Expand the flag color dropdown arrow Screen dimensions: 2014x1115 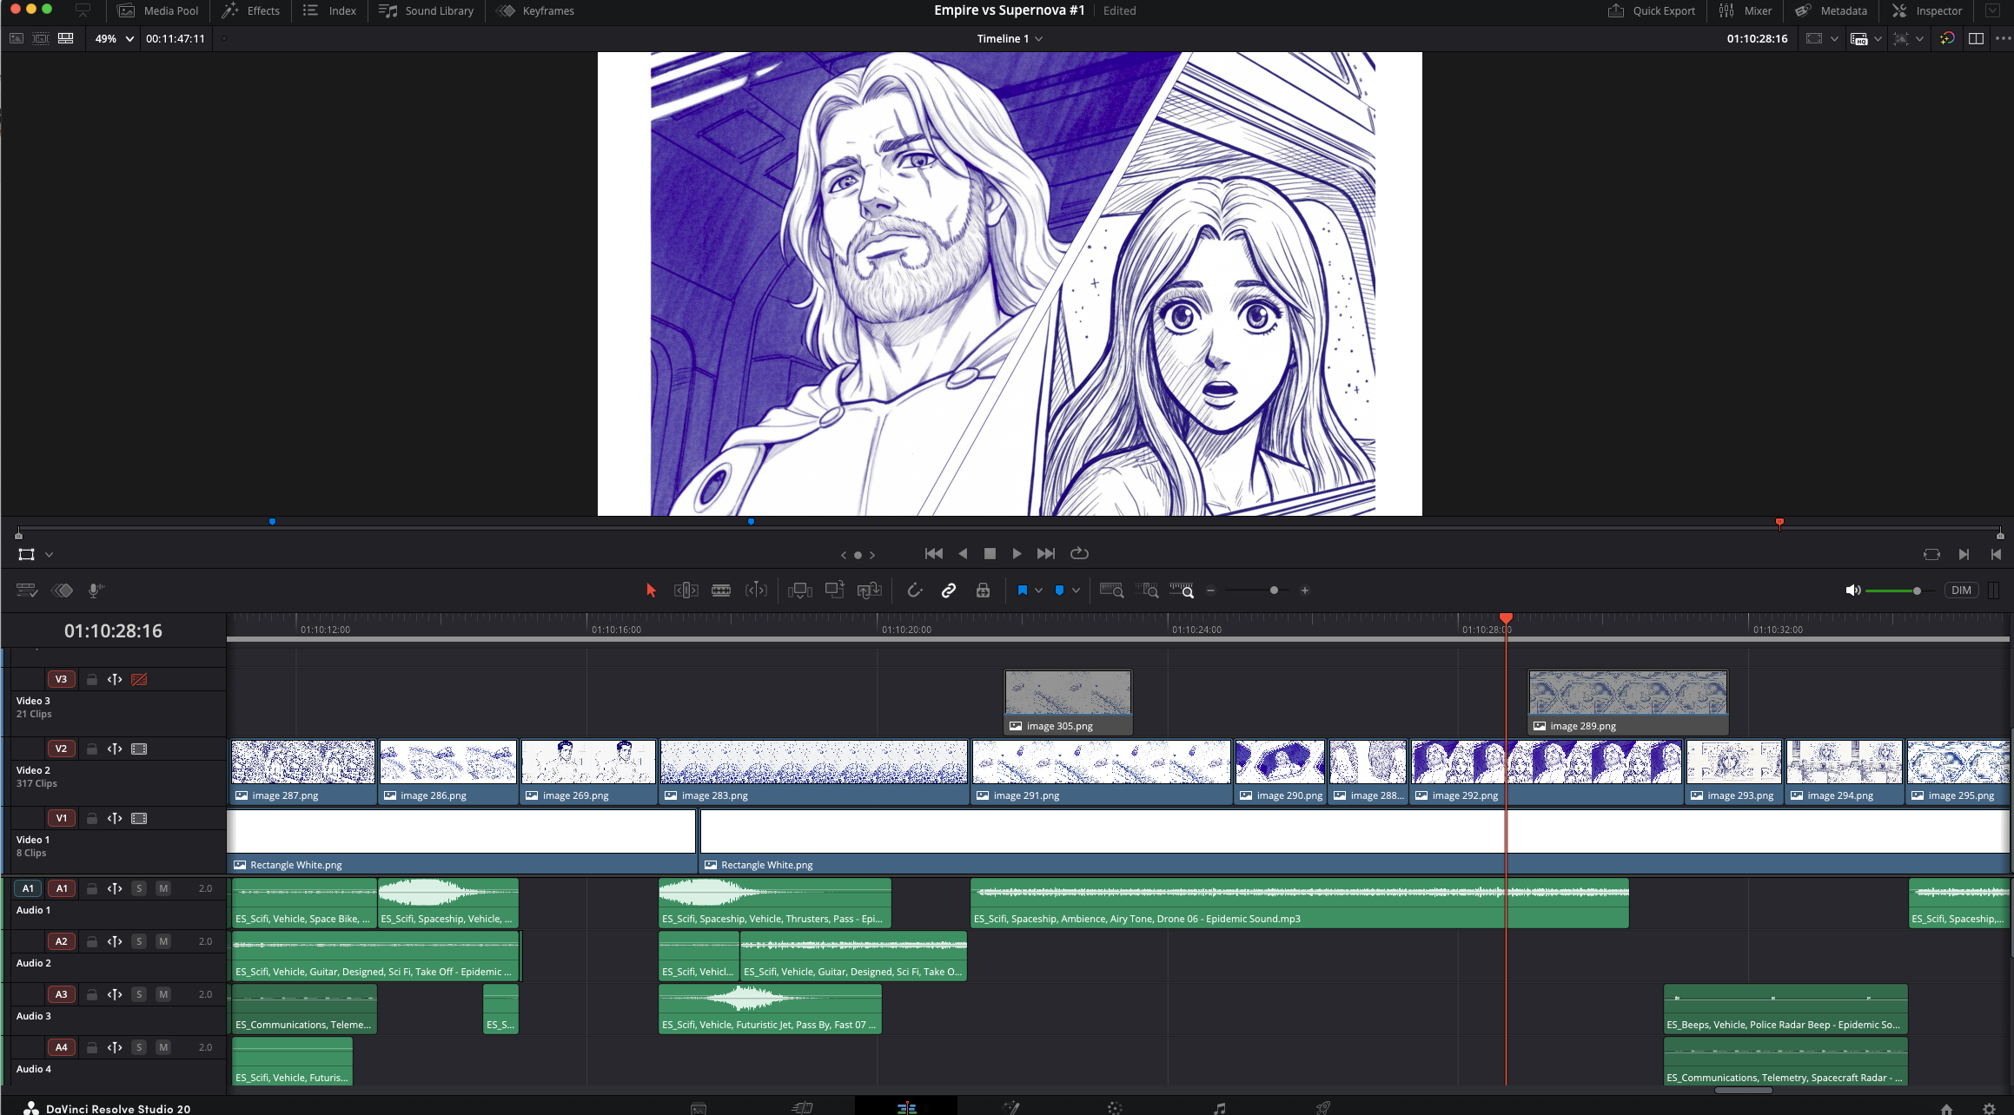coord(1038,590)
